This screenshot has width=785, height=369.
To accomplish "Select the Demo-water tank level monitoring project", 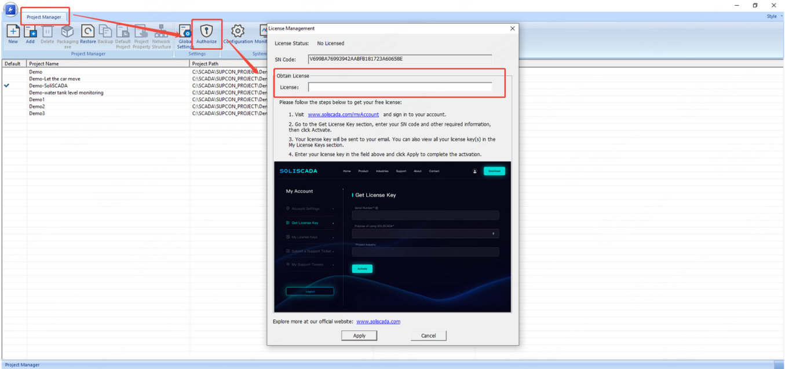I will coord(66,93).
